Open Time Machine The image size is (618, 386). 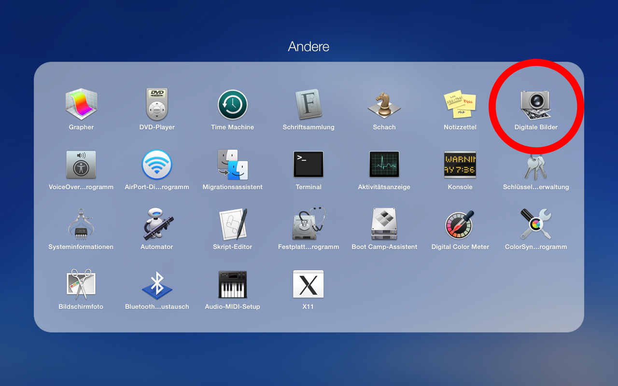pyautogui.click(x=232, y=105)
